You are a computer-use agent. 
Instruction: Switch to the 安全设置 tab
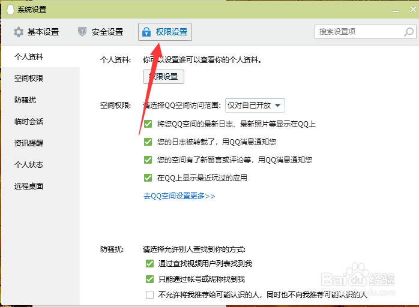coord(100,32)
